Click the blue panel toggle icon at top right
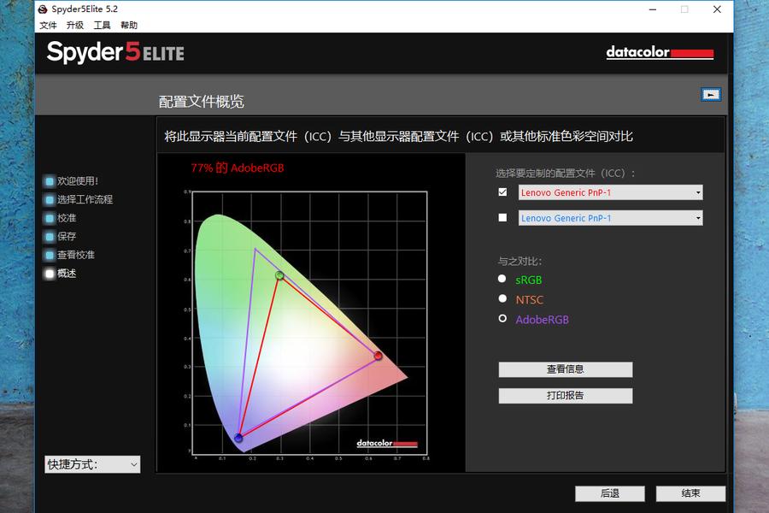Screen dimensions: 769x513 [711, 95]
